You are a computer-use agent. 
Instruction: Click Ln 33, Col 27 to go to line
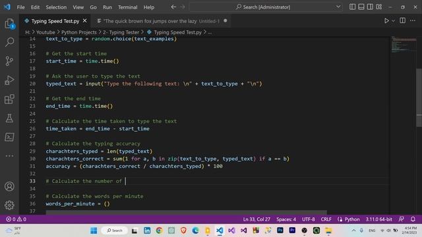(x=256, y=219)
